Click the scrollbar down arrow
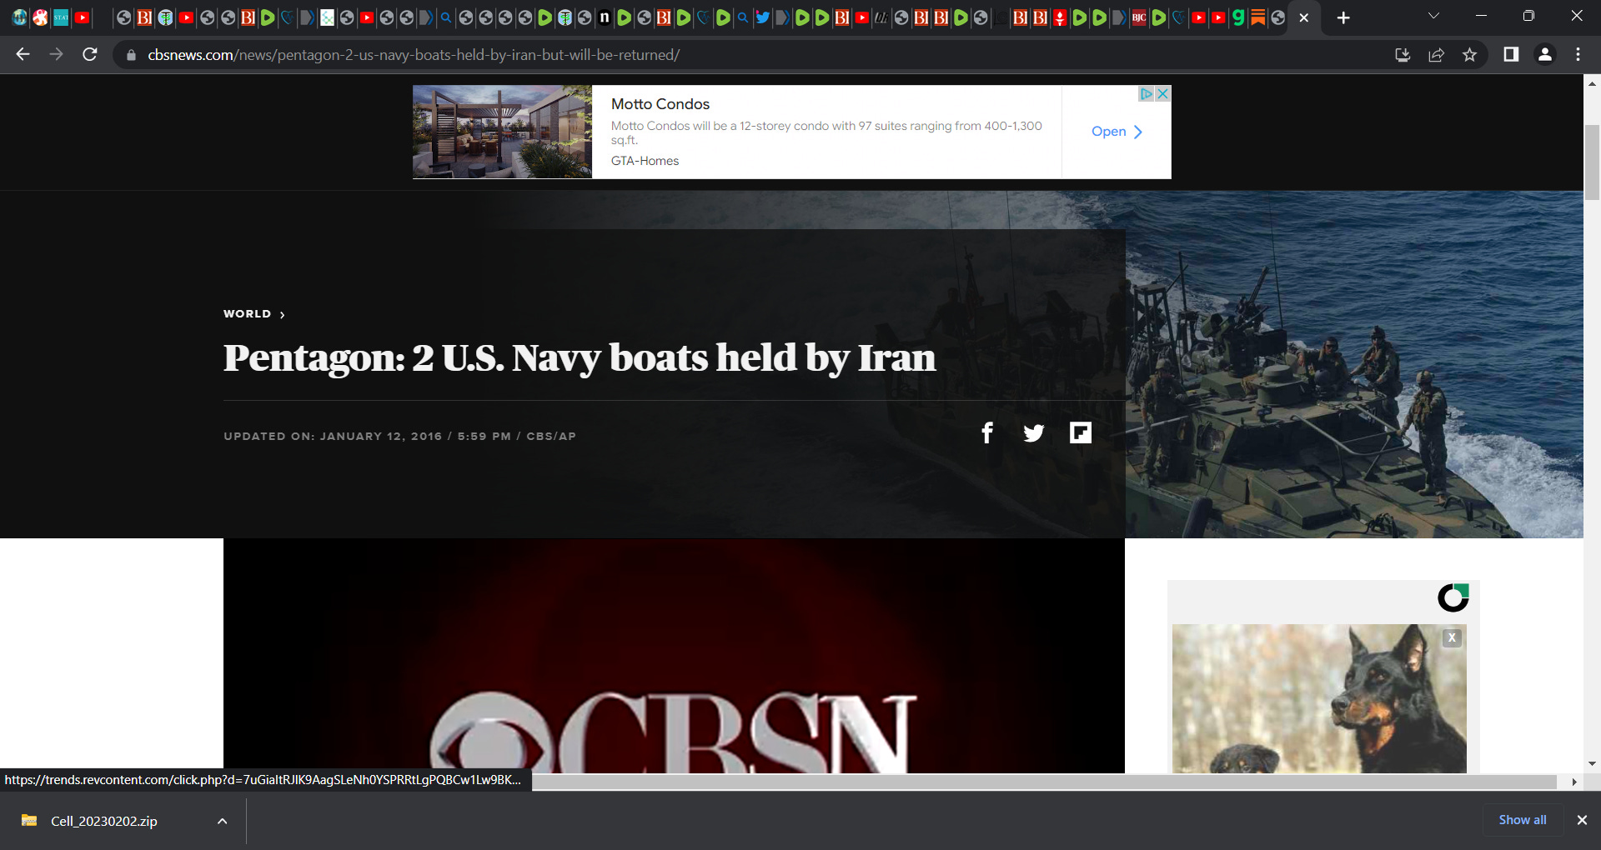This screenshot has width=1601, height=850. 1592,763
